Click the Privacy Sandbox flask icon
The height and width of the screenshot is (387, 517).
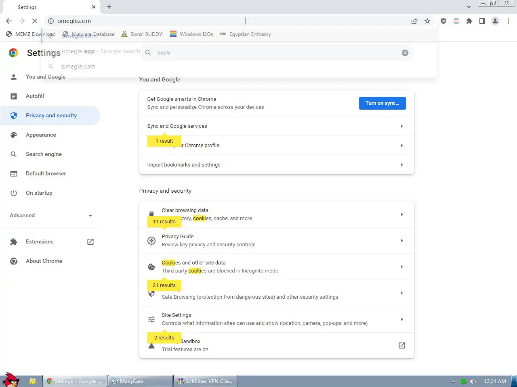coord(151,346)
